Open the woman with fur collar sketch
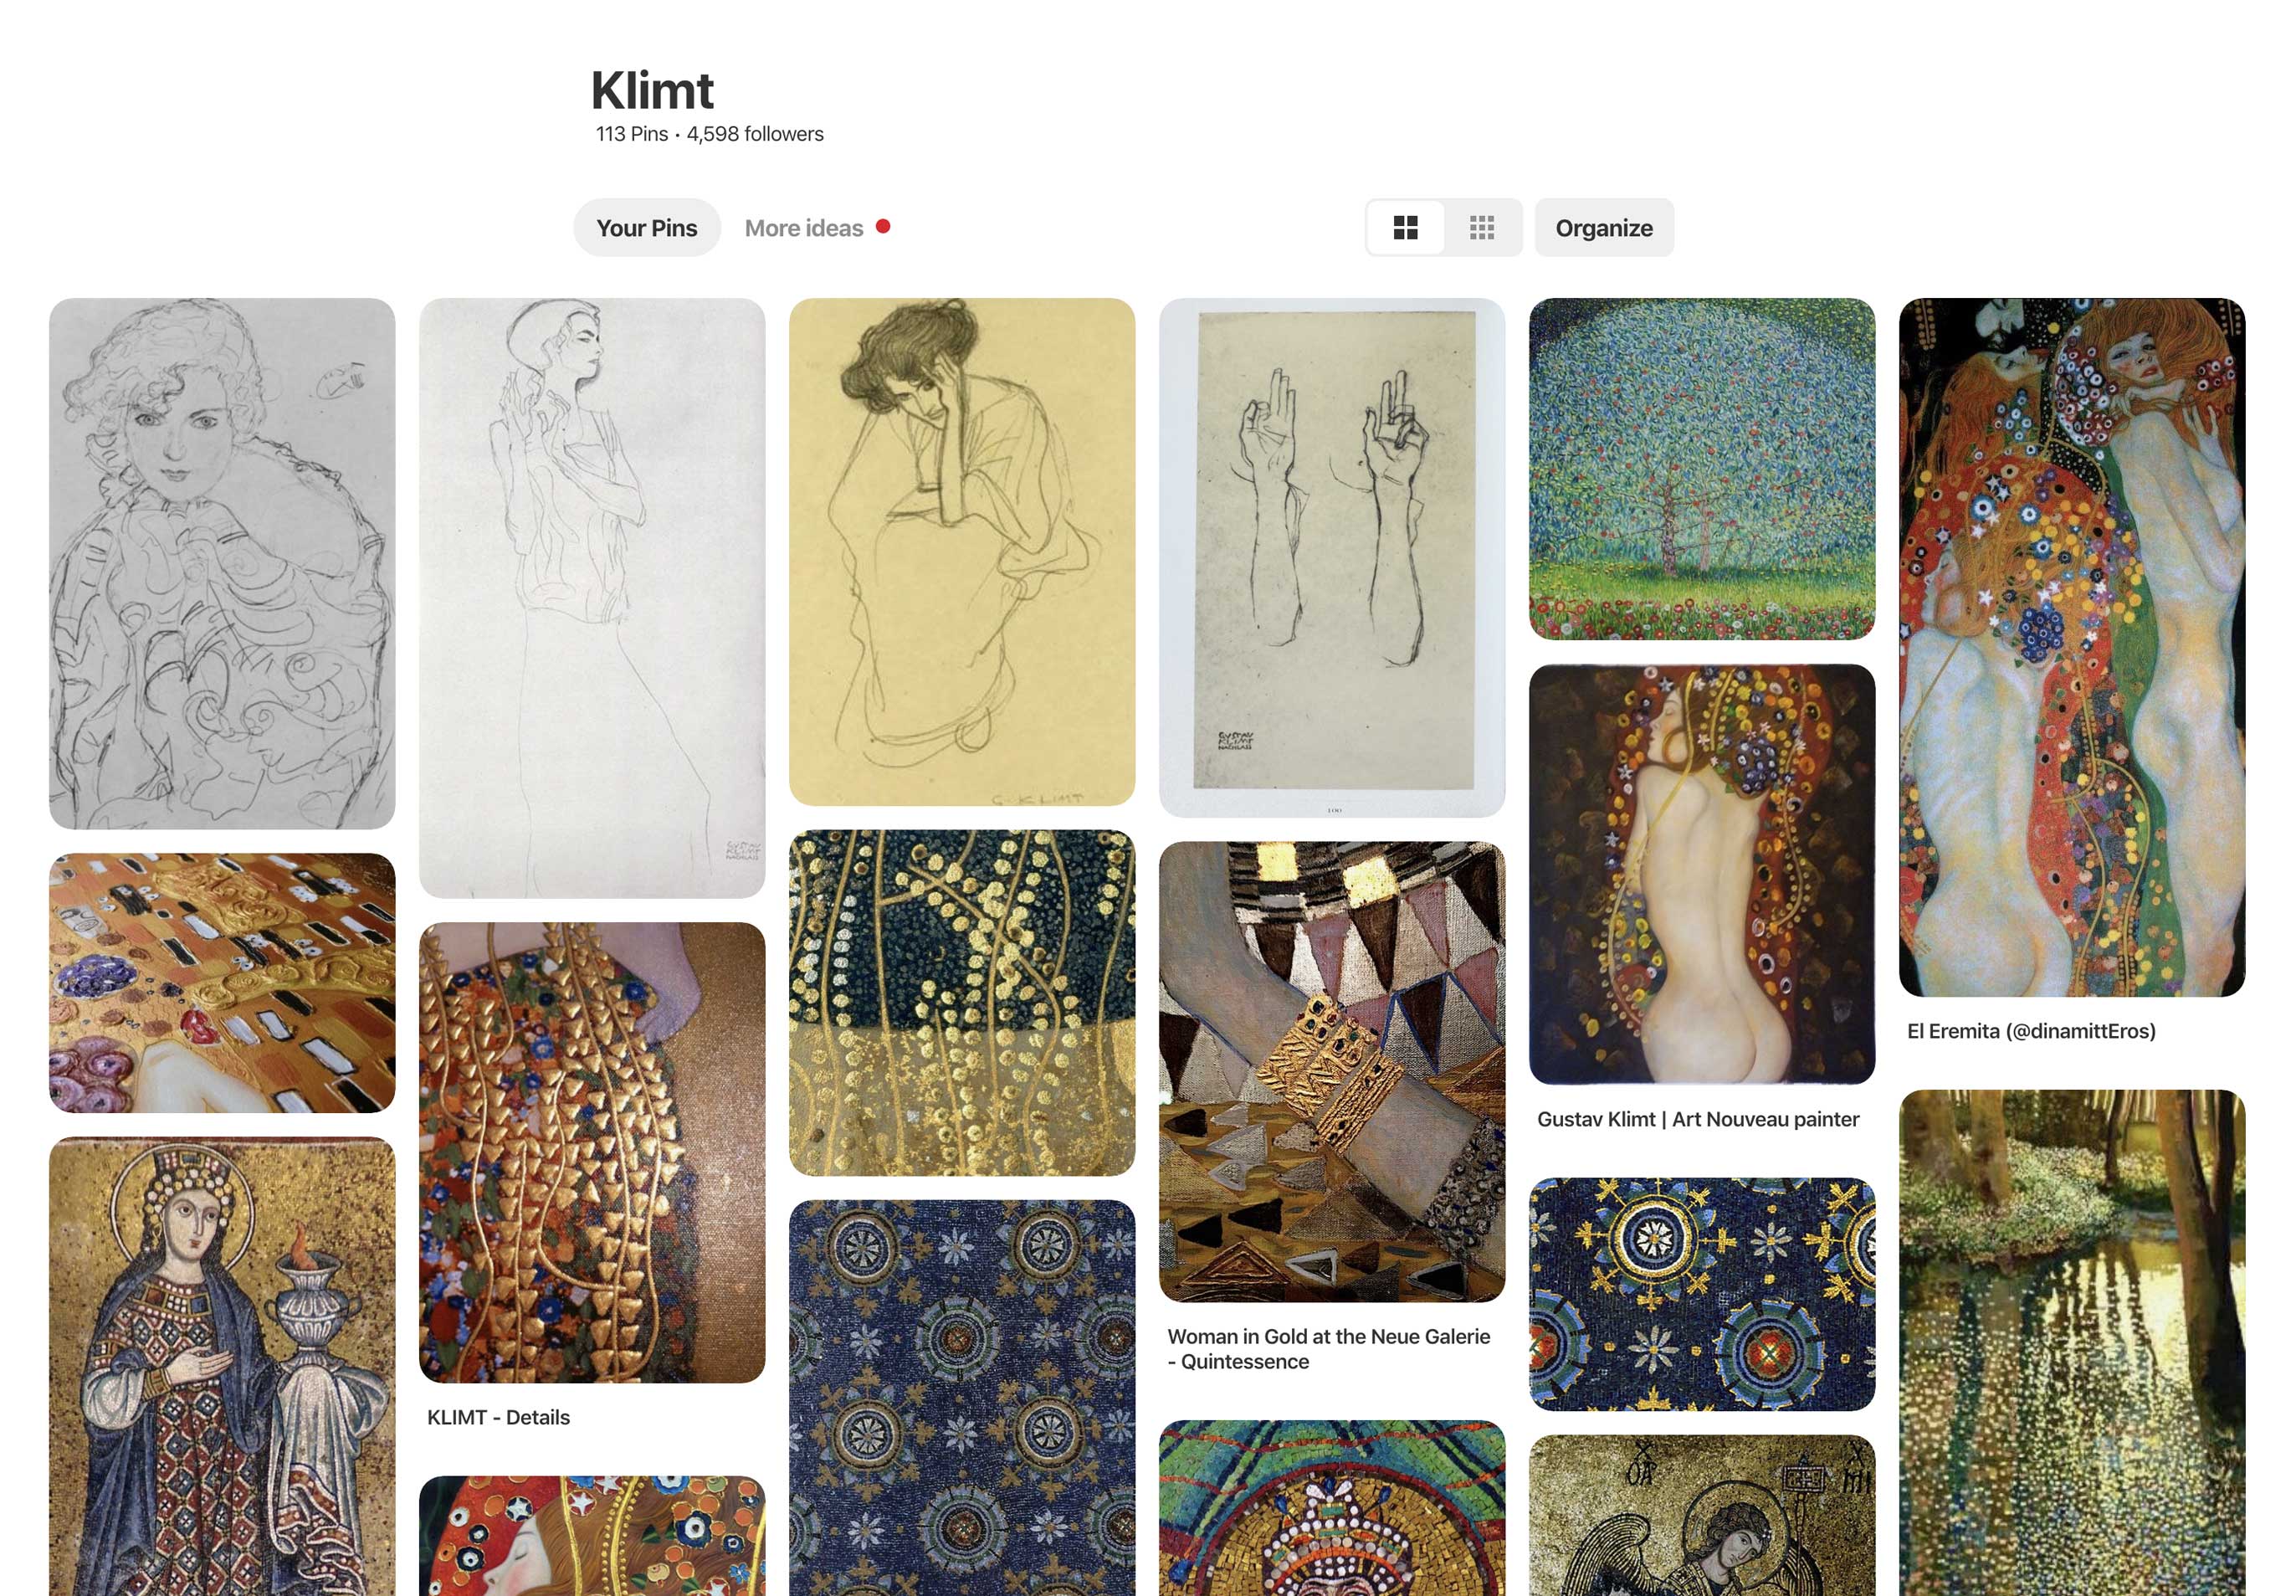This screenshot has height=1596, width=2296. (222, 563)
